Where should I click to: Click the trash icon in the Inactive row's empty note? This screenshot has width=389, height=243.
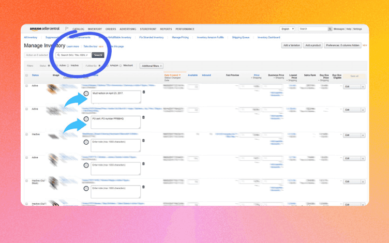coord(143,141)
